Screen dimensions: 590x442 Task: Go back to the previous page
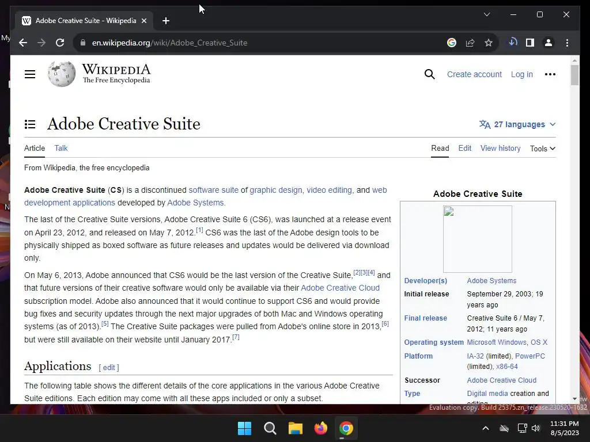[x=23, y=43]
